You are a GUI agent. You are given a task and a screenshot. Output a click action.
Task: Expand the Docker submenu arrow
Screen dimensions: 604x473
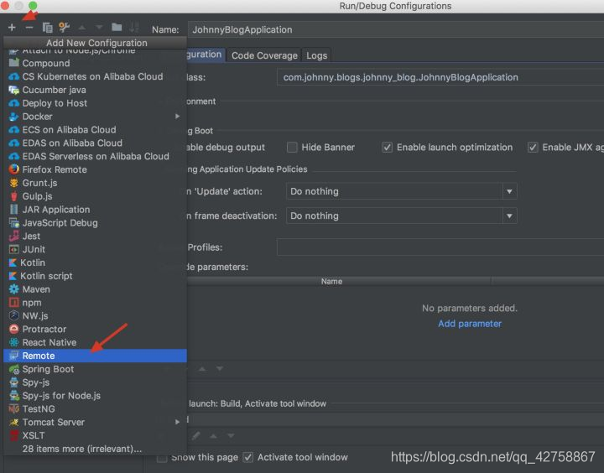177,117
